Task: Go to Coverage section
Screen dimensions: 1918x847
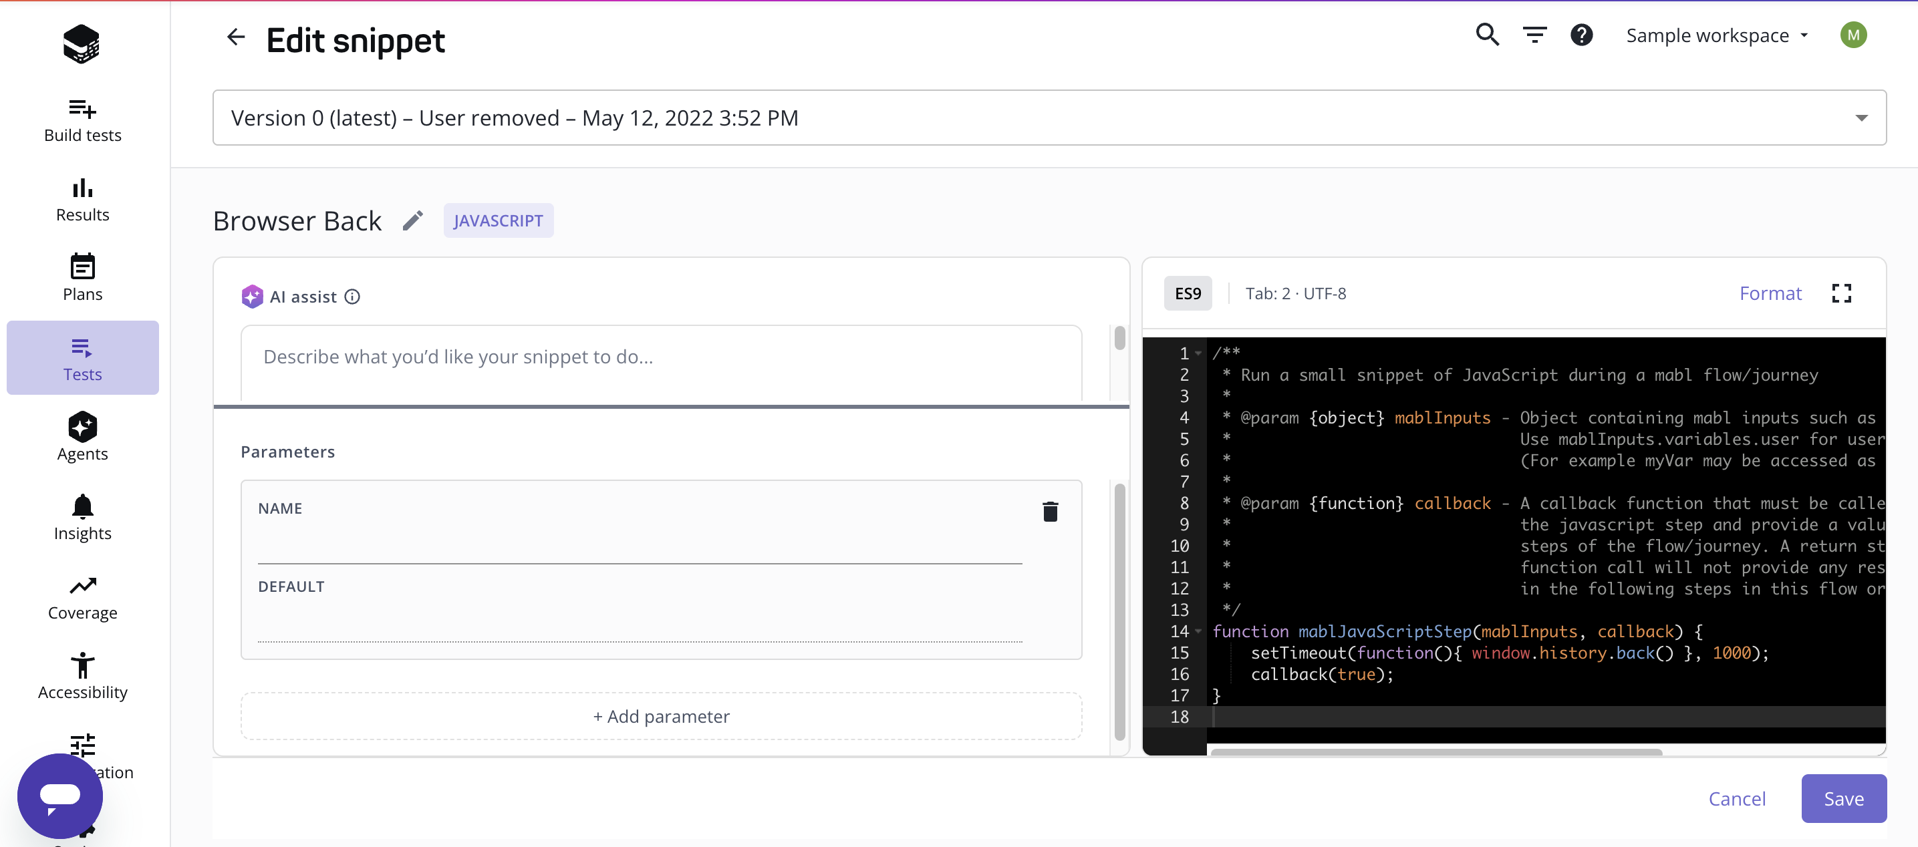Action: point(83,598)
